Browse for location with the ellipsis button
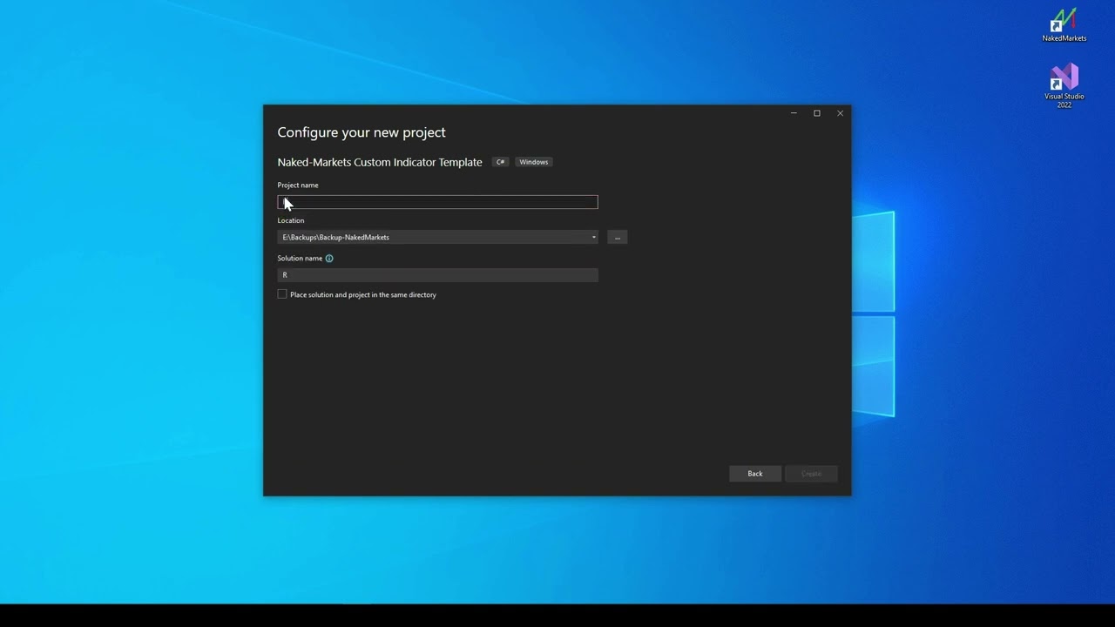This screenshot has height=627, width=1115. (618, 237)
